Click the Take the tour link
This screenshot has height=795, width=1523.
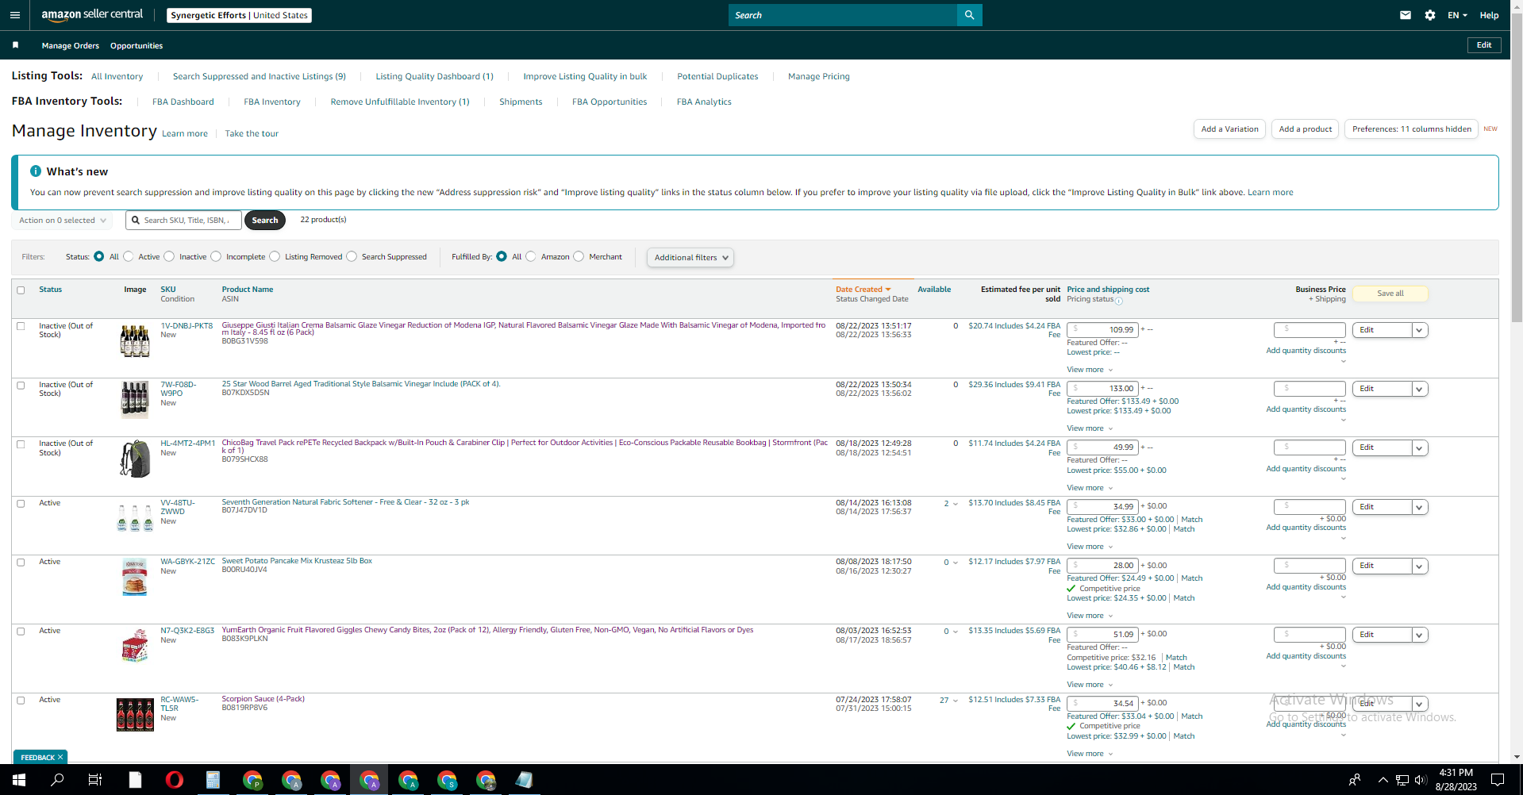(x=252, y=133)
